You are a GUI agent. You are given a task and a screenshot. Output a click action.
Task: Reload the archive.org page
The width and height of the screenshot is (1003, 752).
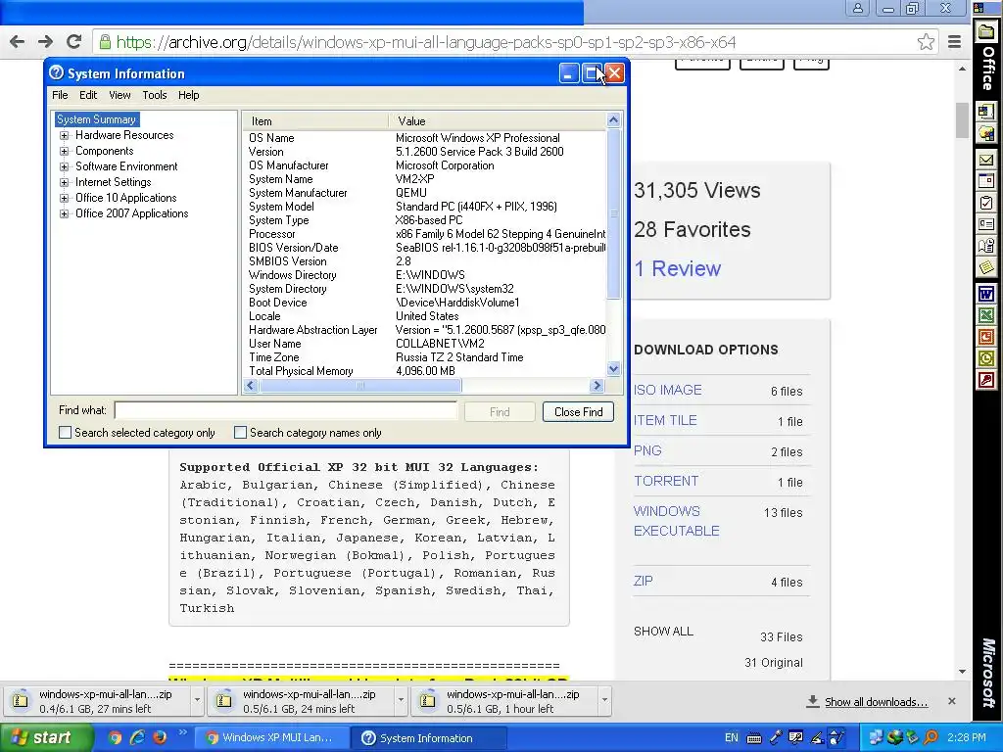click(74, 42)
